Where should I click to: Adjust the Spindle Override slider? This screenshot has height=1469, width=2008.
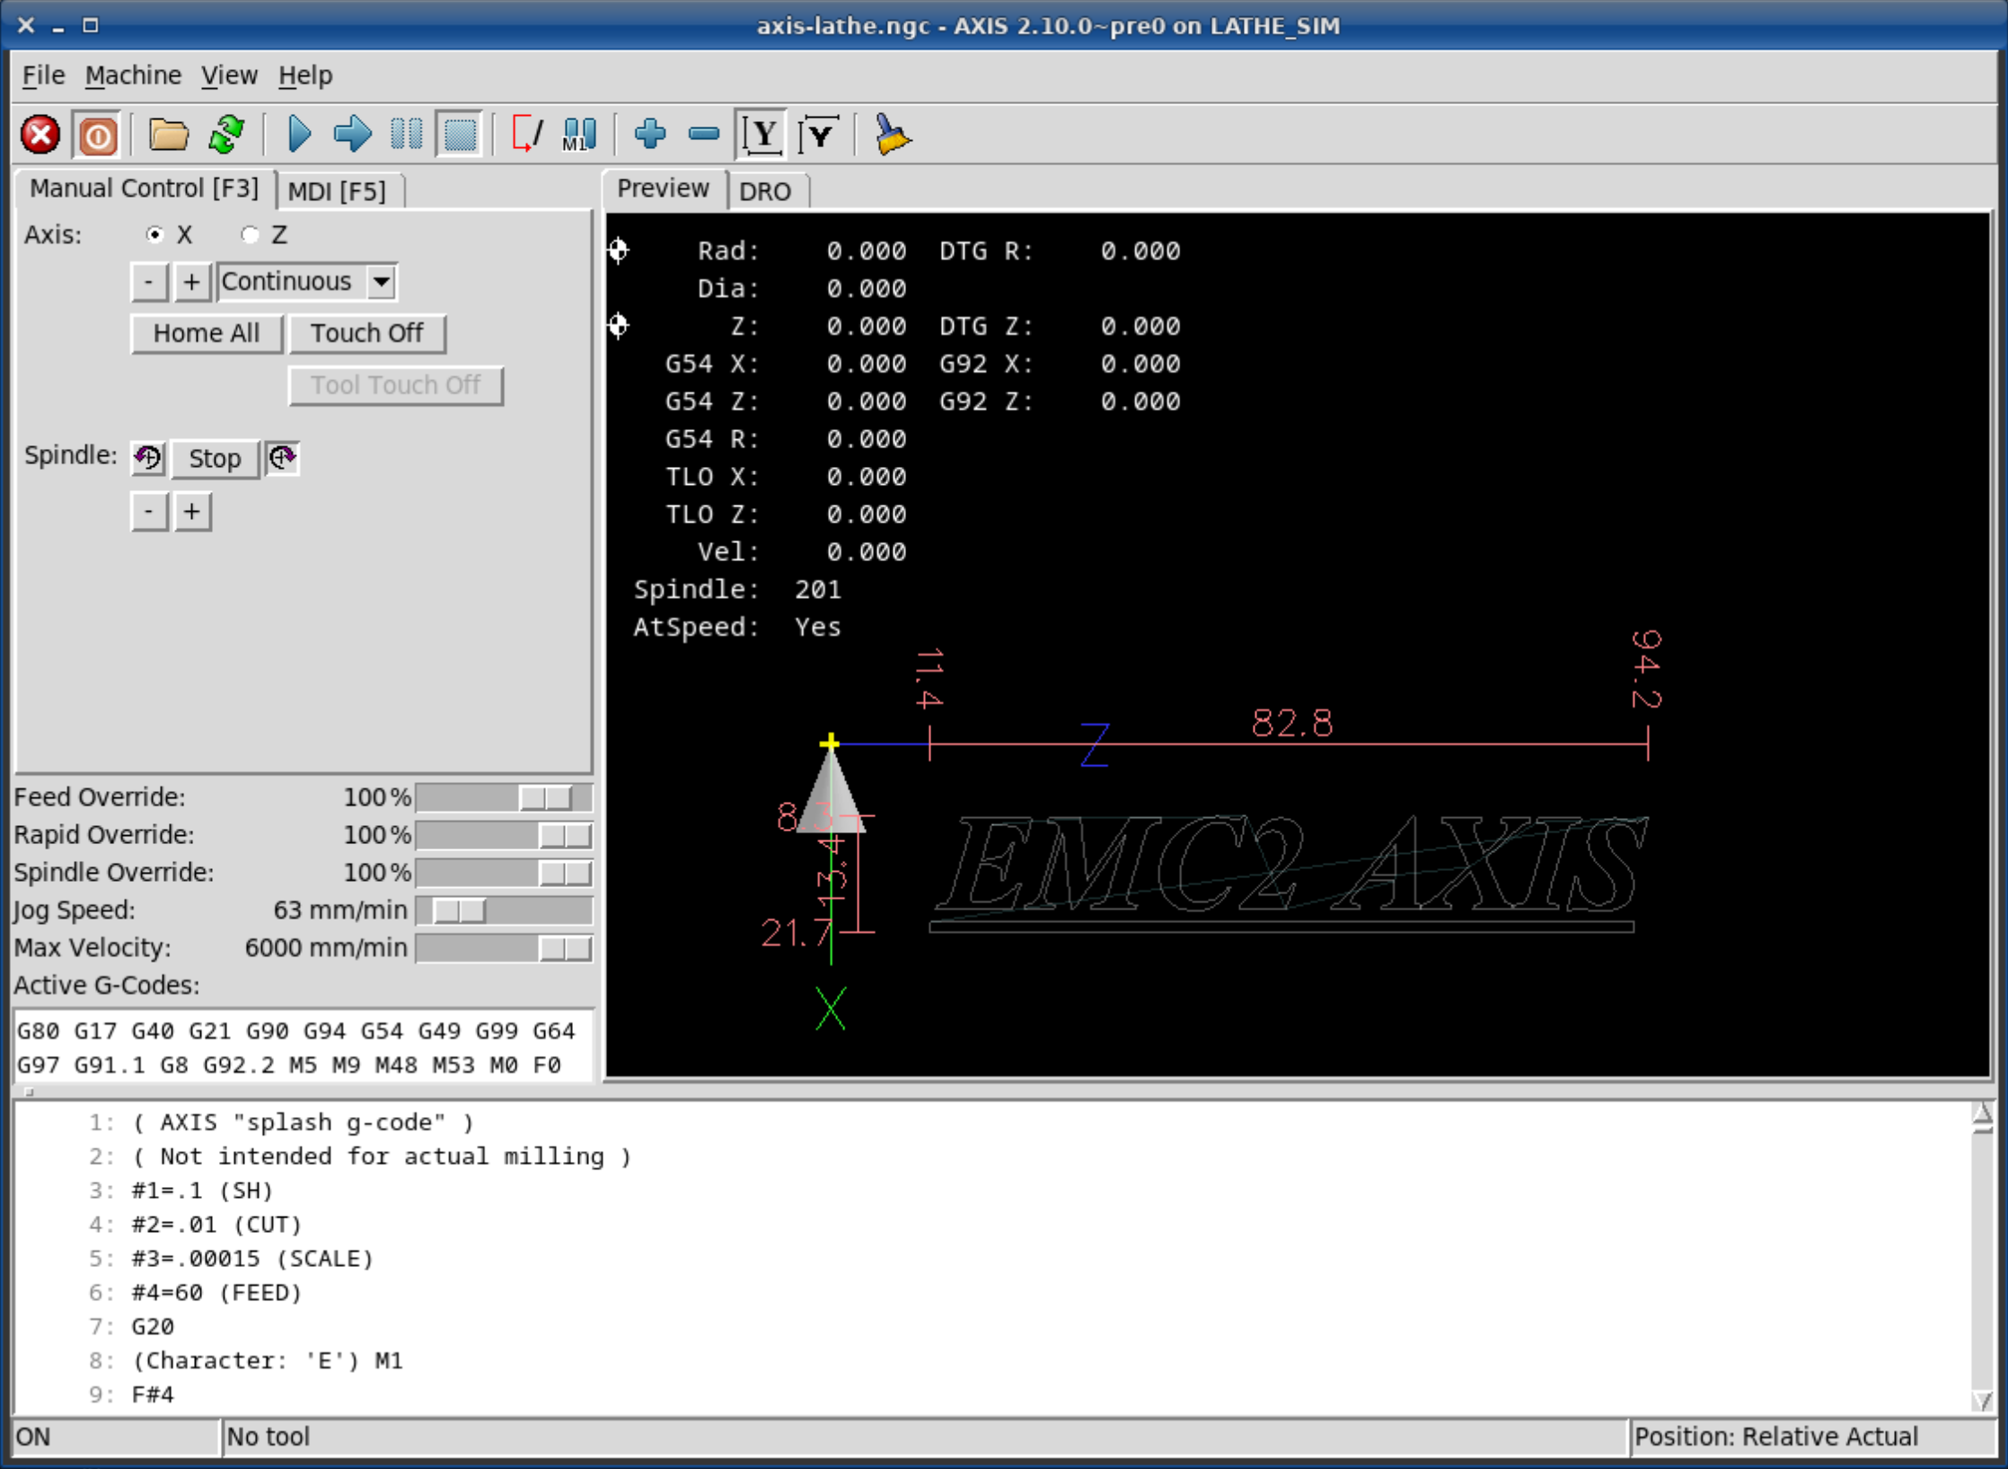click(504, 873)
